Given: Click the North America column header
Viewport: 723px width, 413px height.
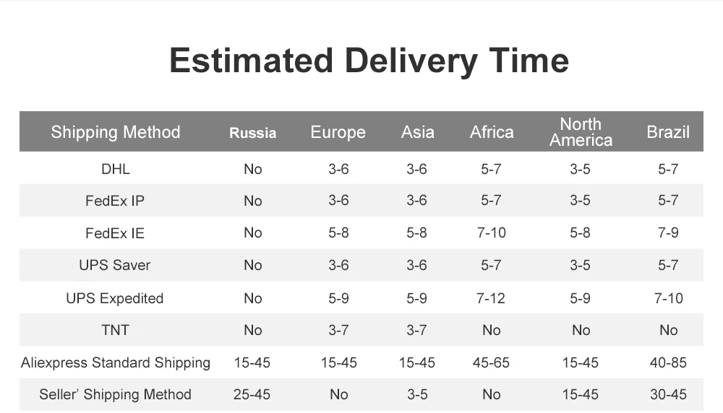Looking at the screenshot, I should [581, 132].
